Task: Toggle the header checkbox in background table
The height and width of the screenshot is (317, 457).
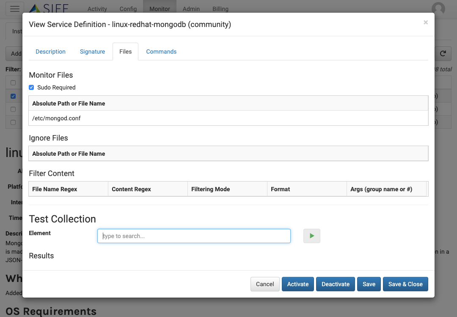Action: point(13,83)
